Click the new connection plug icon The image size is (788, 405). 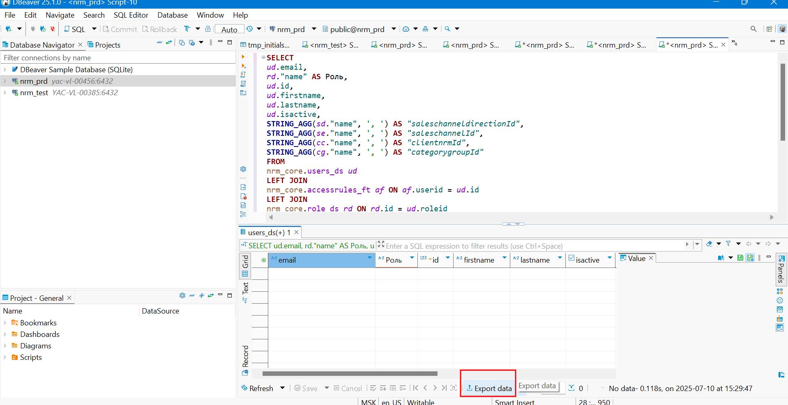coord(8,29)
